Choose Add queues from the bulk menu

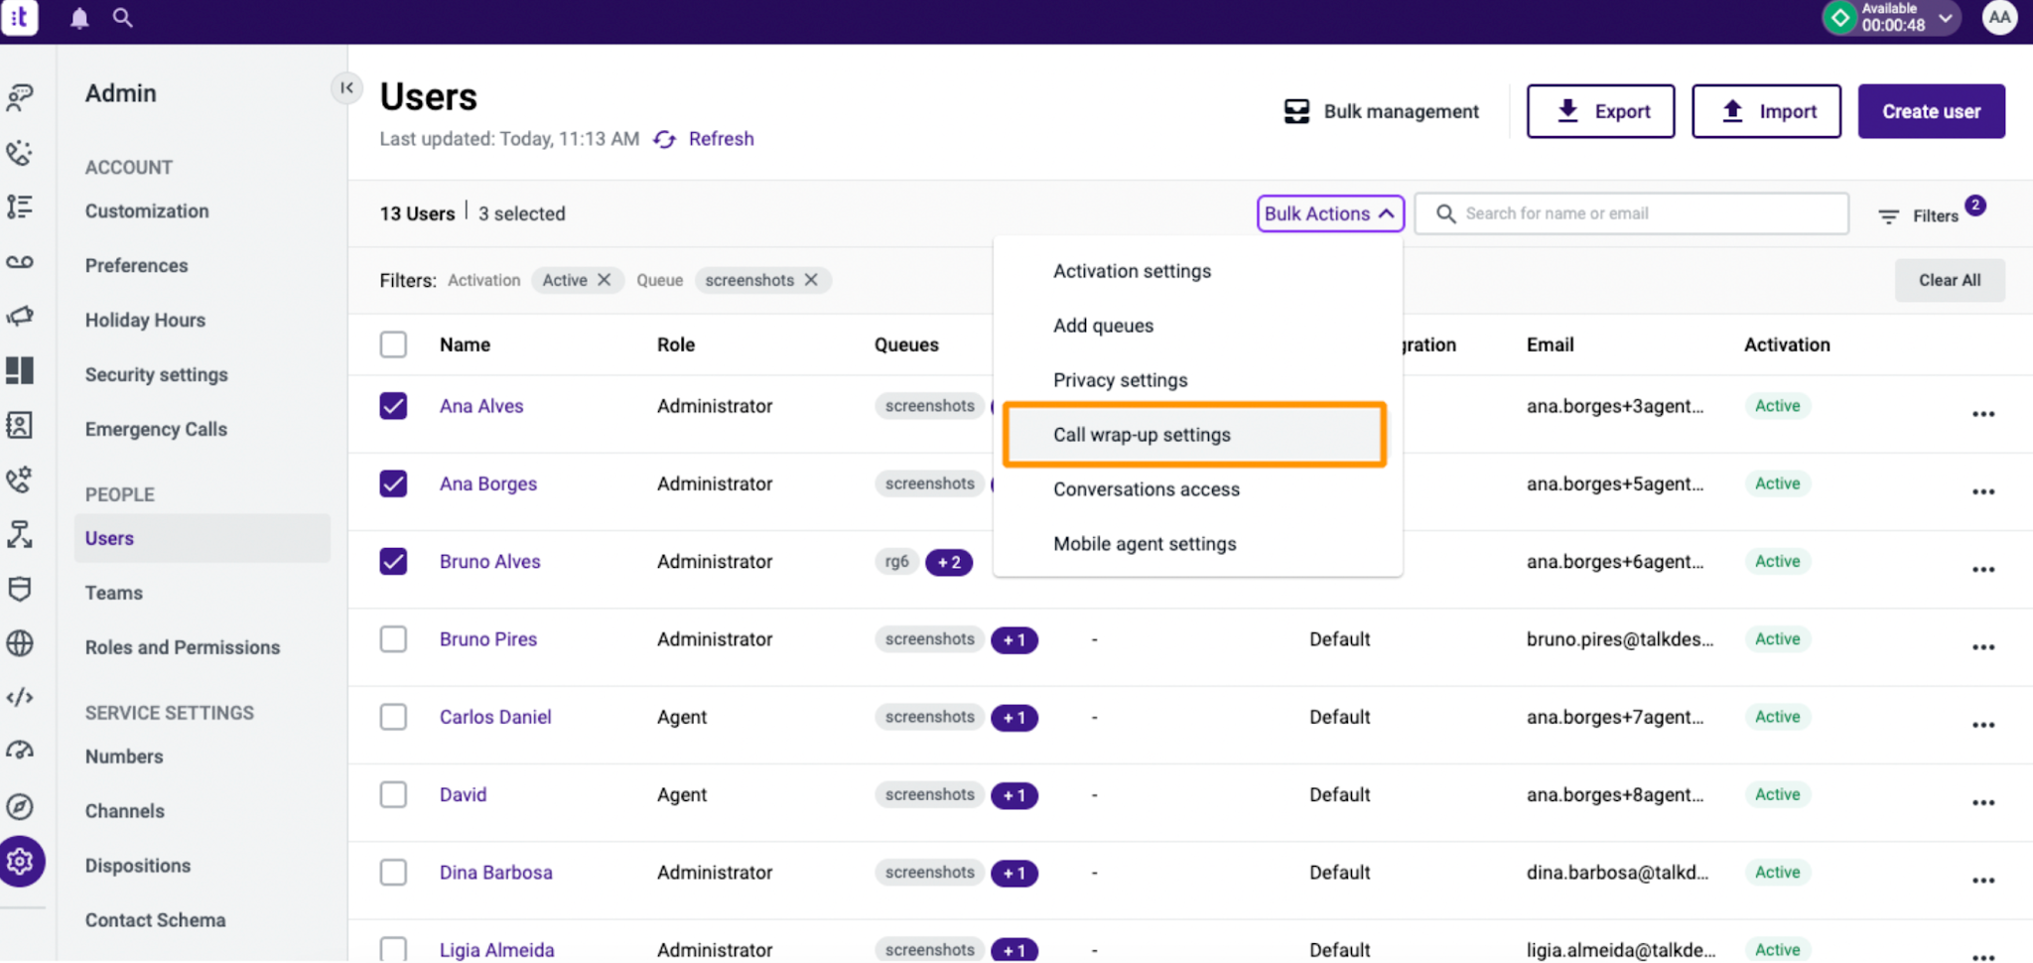click(1103, 326)
